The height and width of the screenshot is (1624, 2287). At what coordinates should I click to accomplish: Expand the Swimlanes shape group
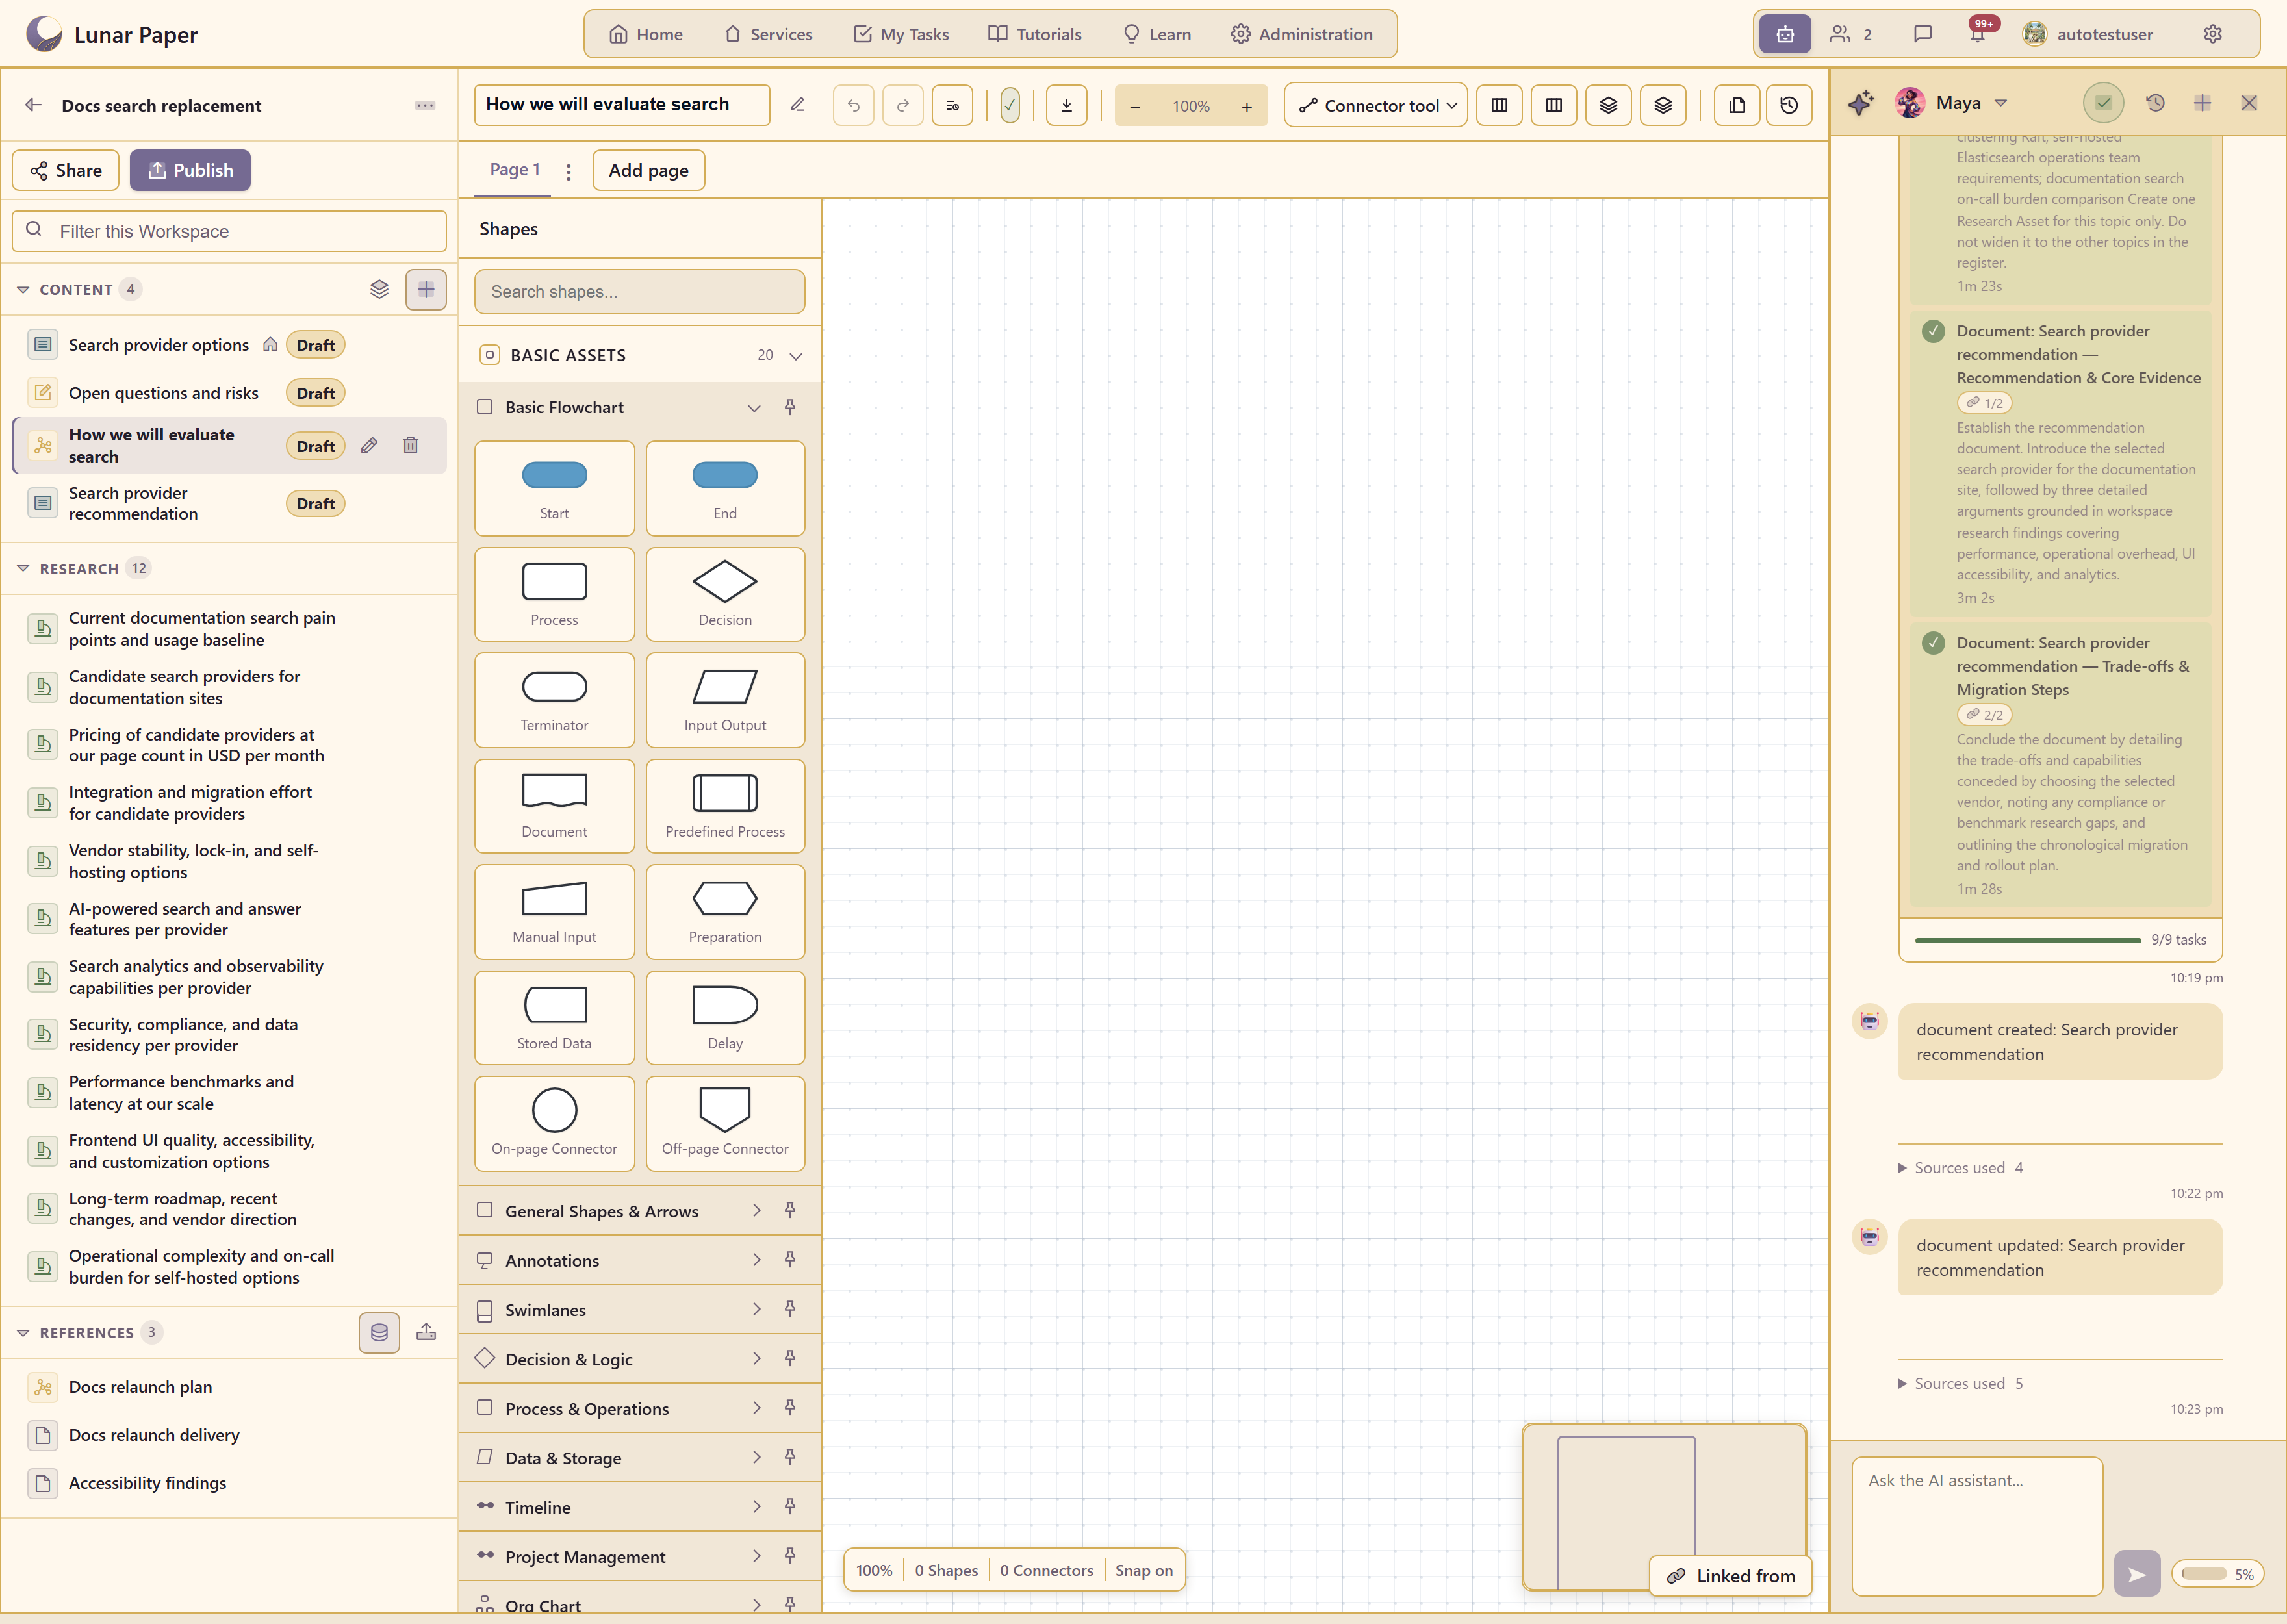(x=756, y=1309)
